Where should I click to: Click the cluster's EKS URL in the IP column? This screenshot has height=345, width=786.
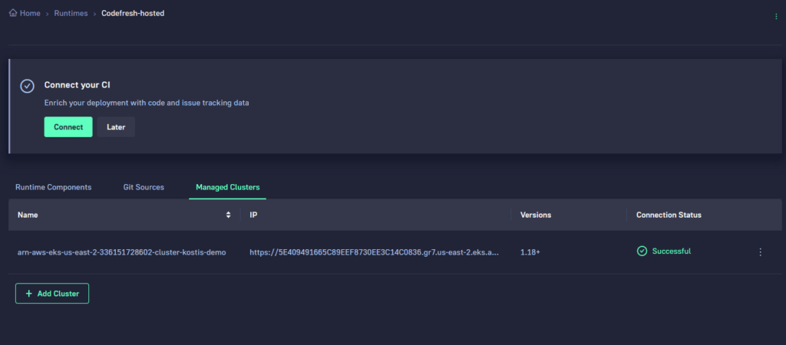[x=374, y=252]
